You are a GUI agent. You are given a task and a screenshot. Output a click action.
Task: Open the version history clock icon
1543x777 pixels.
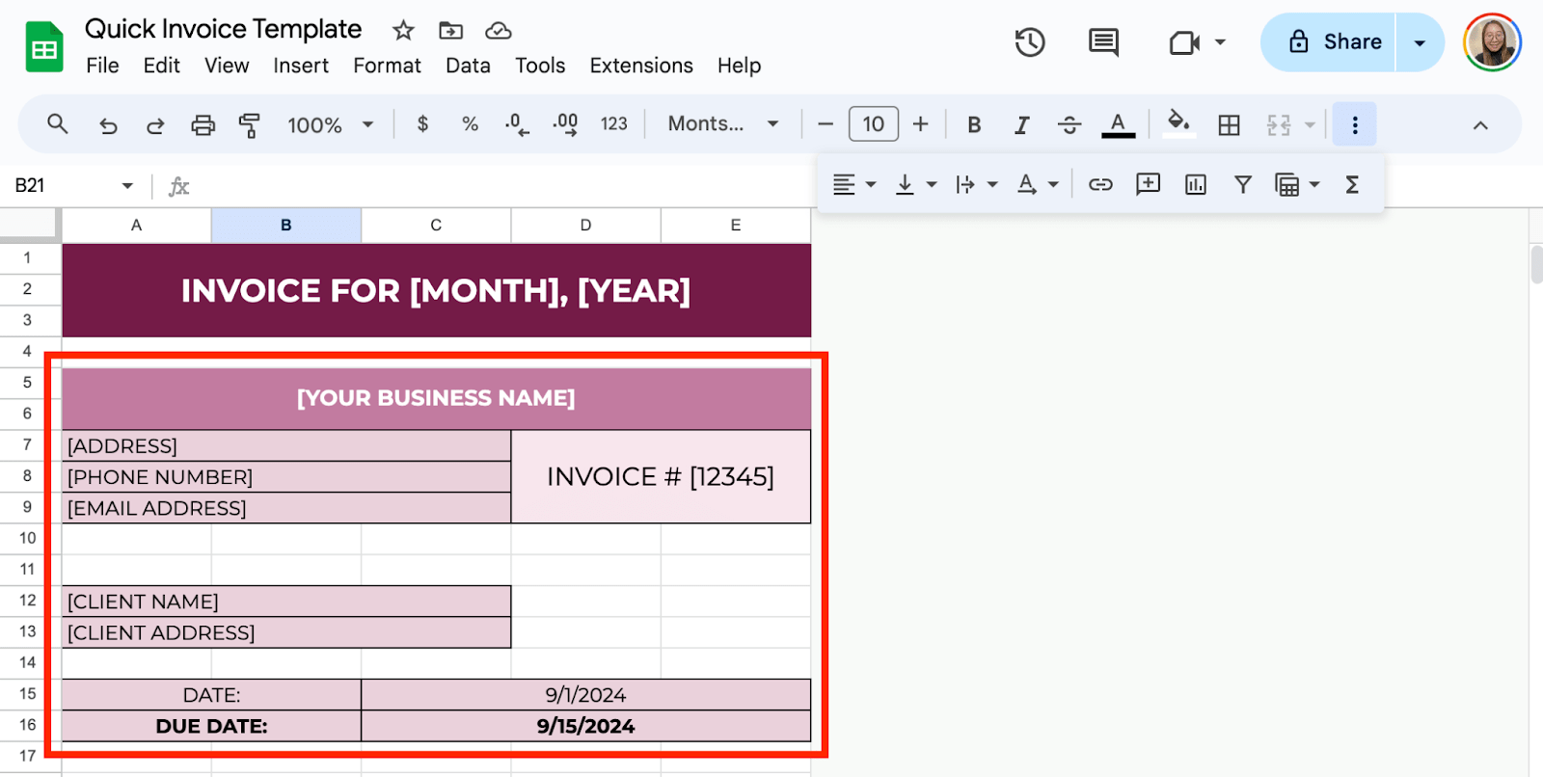tap(1029, 42)
